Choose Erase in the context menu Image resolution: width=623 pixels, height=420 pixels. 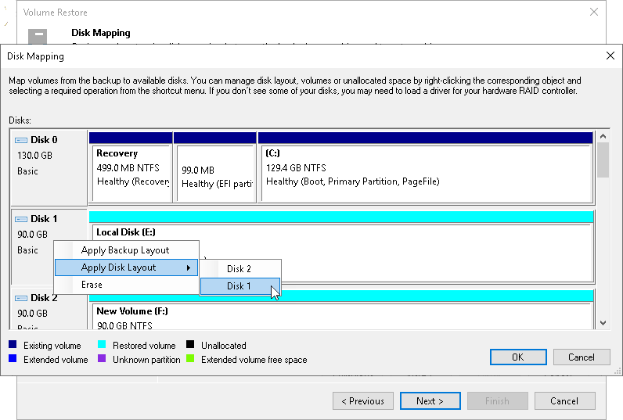(x=126, y=285)
